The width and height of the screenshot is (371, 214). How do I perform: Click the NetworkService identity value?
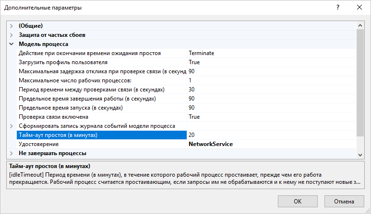coord(211,144)
